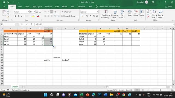Switch to Page Layout view in status bar
The height and width of the screenshot is (98, 175).
coord(142,90)
